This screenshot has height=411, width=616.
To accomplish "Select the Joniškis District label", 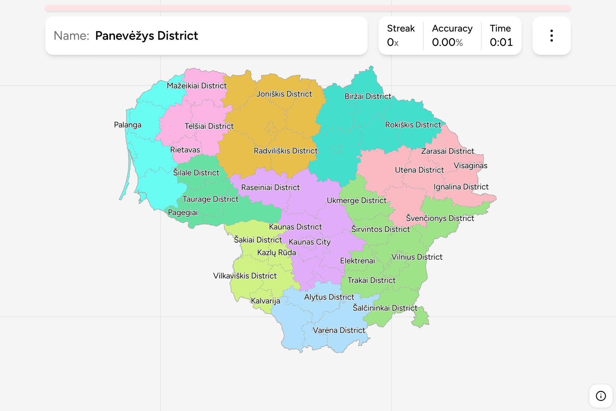I will 284,94.
